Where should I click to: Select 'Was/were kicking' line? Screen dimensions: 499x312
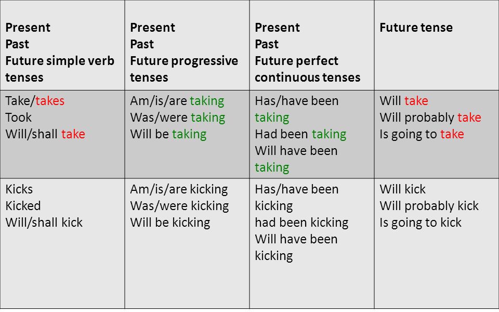point(179,206)
